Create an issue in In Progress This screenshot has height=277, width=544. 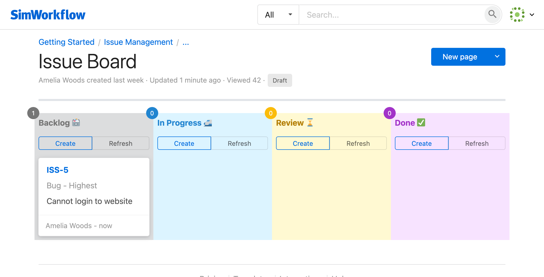pyautogui.click(x=184, y=143)
